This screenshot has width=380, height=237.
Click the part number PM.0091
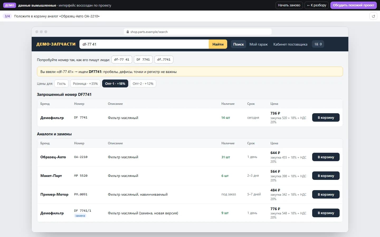[81, 194]
